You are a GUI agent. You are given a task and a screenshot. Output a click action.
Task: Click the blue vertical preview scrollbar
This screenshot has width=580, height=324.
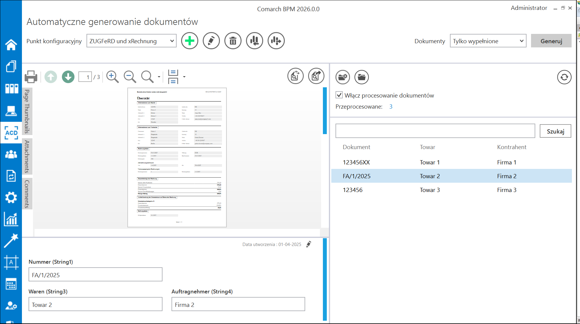325,111
